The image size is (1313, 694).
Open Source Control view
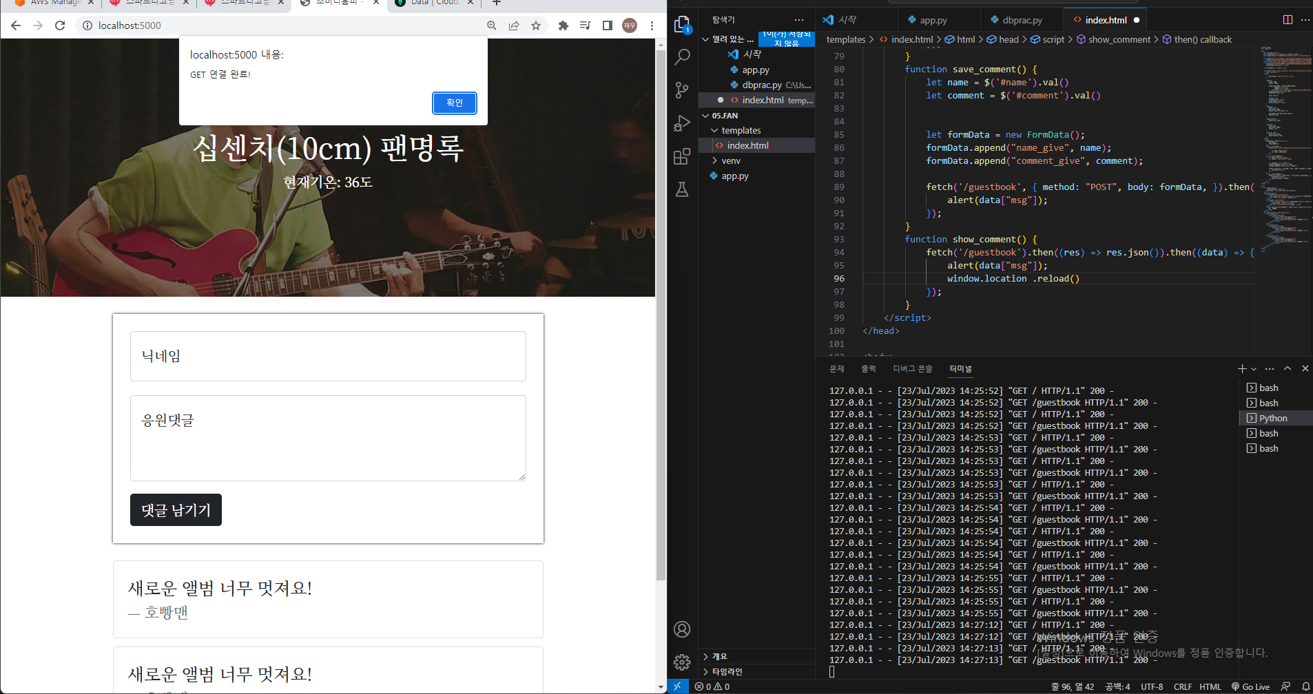682,90
